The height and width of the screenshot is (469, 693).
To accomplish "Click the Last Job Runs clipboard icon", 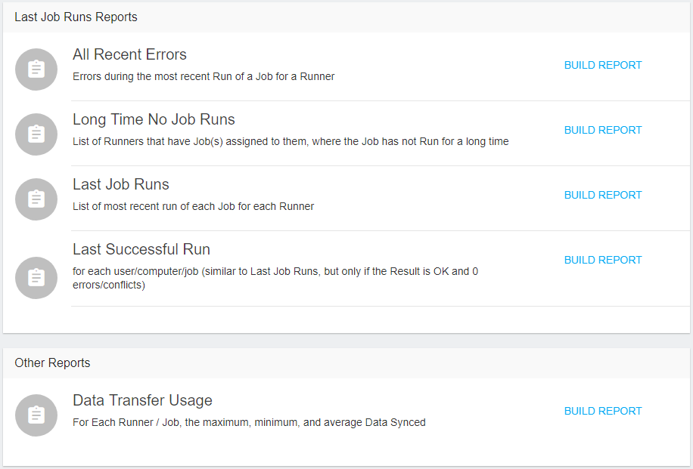I will click(x=36, y=199).
